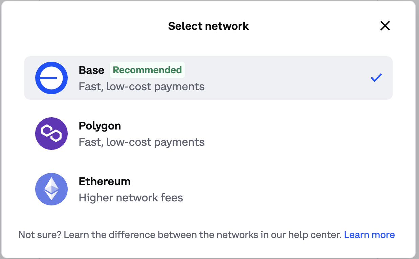Click the purple Polygon network logo
This screenshot has height=259, width=419.
(x=51, y=134)
